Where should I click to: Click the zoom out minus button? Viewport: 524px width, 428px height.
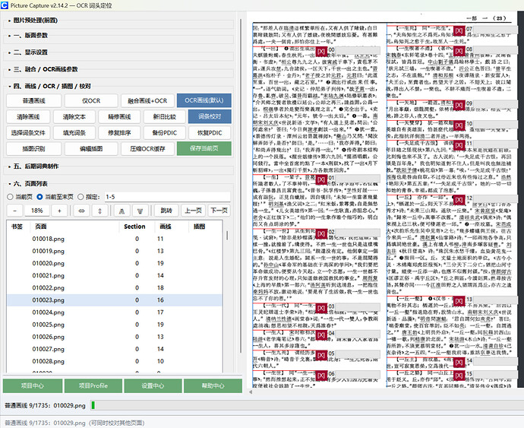15,211
